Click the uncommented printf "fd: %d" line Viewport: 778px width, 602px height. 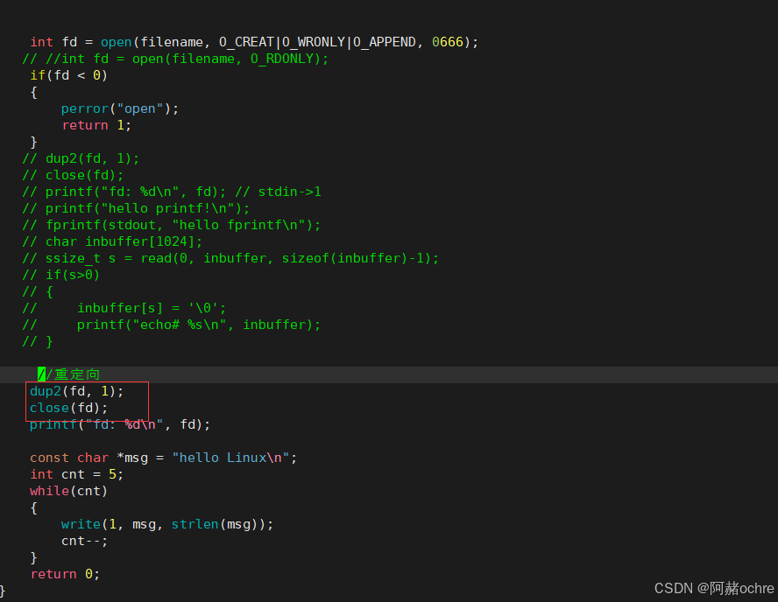[x=120, y=424]
